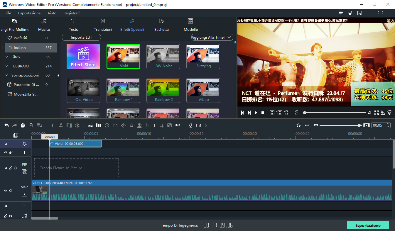This screenshot has height=231, width=395.
Task: Open the Esportazione menu in the menu bar
Action: (29, 13)
